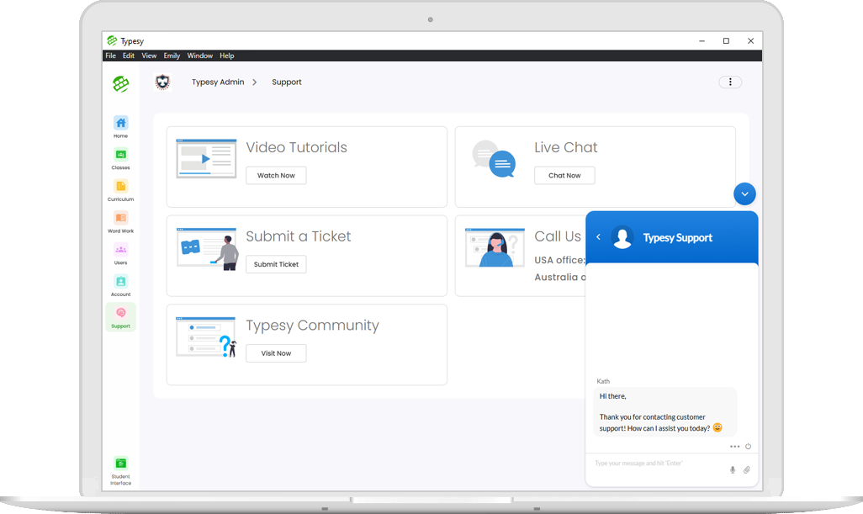Collapse the chat with the chevron button

point(744,193)
